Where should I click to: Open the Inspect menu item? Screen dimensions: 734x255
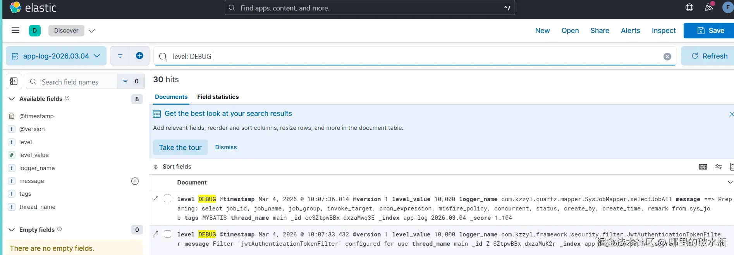point(664,31)
